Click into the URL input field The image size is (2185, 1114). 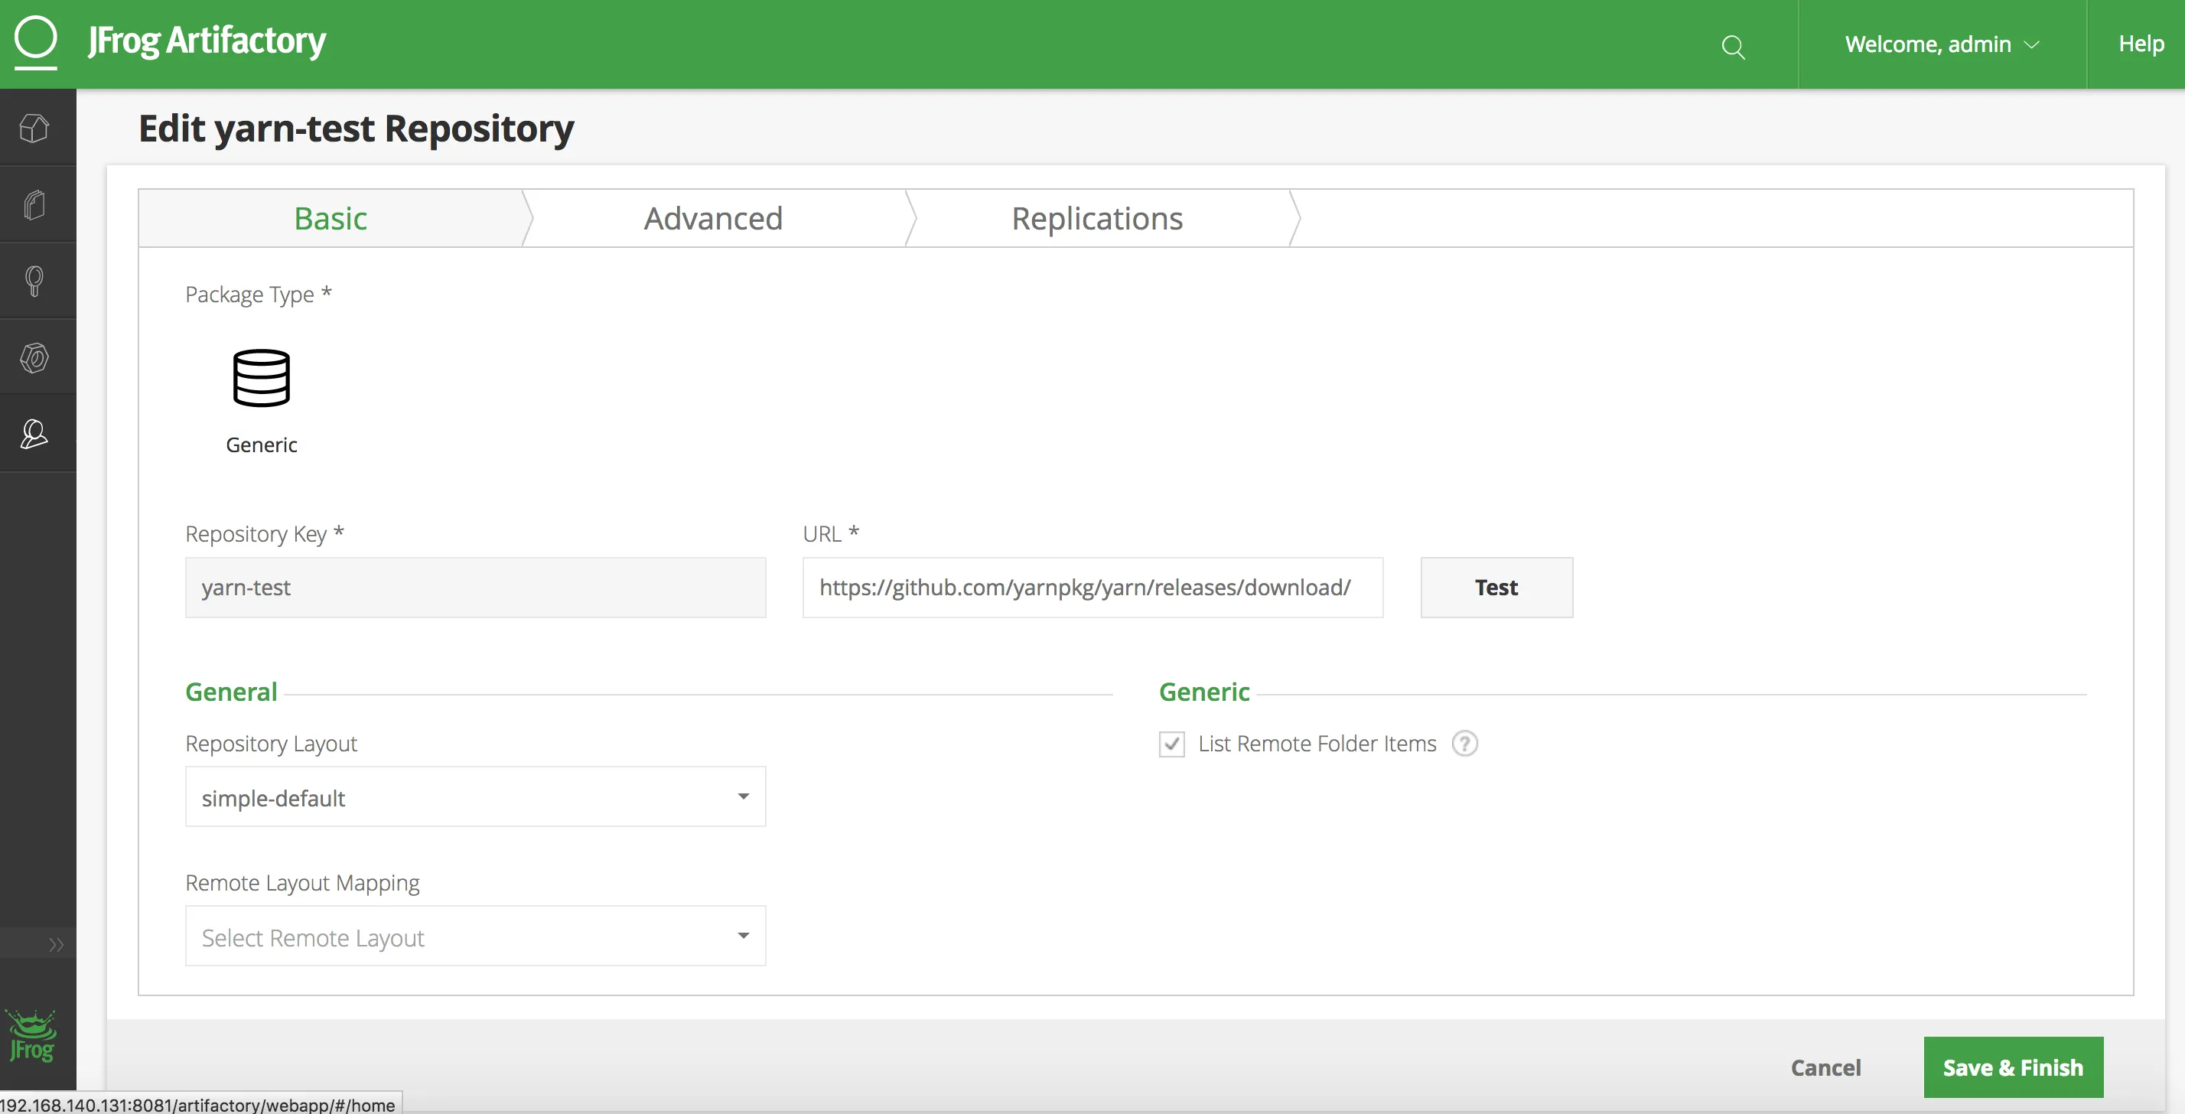1092,587
